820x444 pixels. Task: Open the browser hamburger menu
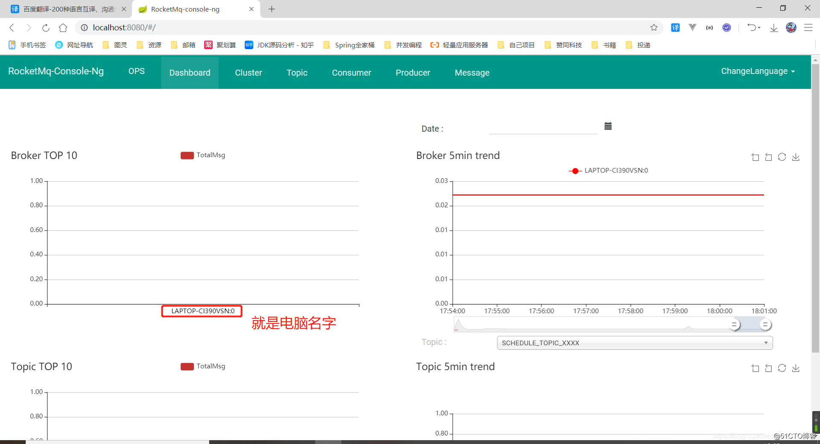808,28
